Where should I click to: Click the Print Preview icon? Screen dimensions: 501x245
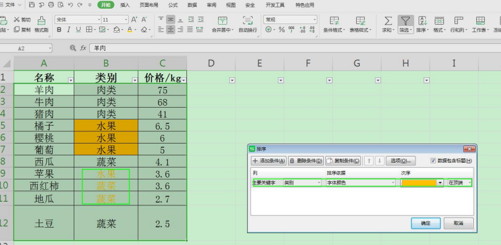coord(61,5)
